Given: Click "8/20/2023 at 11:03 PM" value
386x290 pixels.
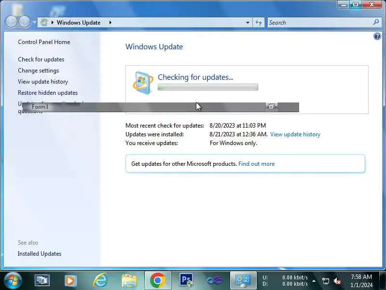Looking at the screenshot, I should (x=237, y=126).
